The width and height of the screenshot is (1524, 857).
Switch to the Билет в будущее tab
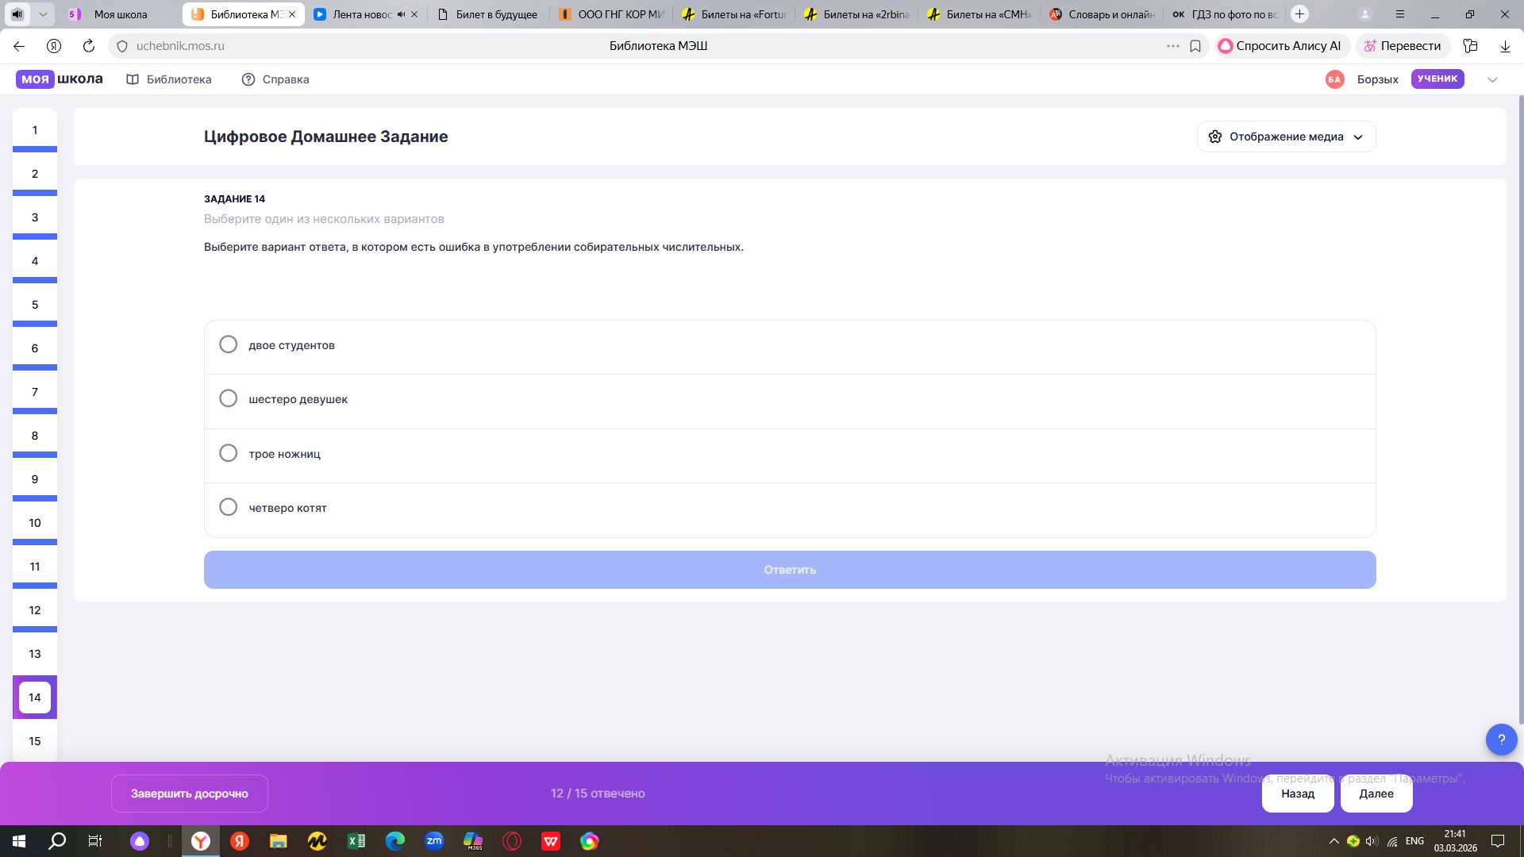[x=488, y=14]
